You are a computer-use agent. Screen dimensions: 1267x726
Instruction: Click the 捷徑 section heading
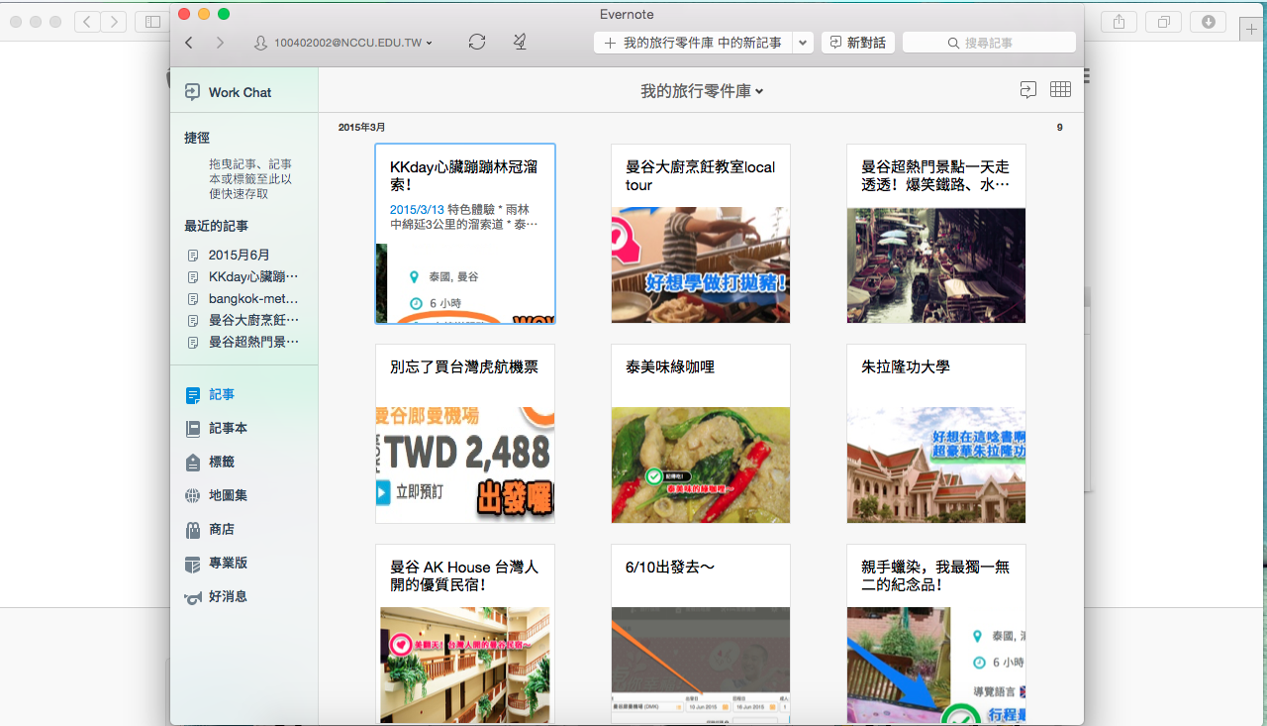click(x=197, y=138)
